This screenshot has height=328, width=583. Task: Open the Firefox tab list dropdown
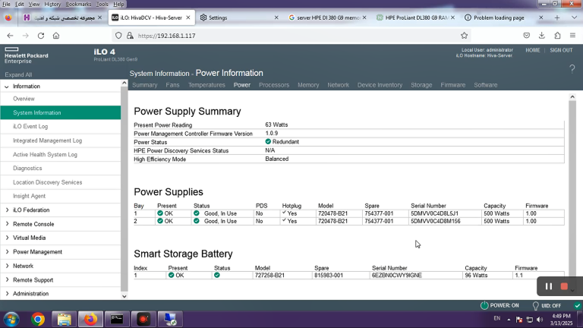[x=574, y=17]
